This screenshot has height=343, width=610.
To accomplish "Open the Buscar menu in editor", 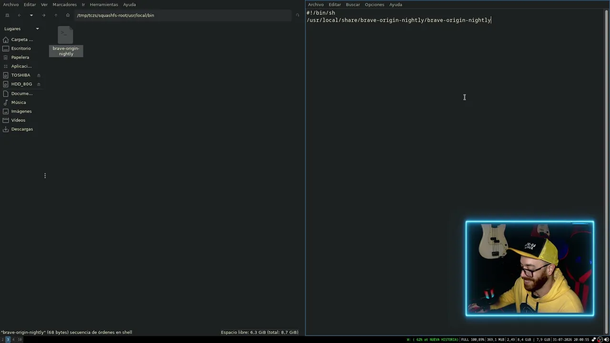I will click(353, 5).
